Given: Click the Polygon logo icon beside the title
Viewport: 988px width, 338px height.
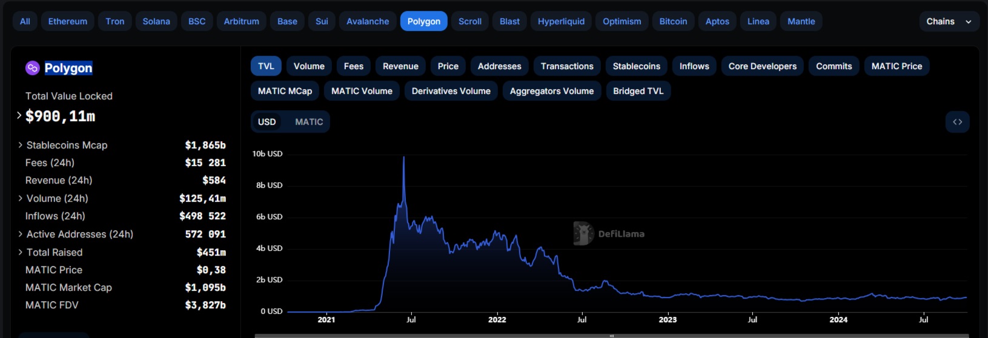Looking at the screenshot, I should [x=32, y=68].
